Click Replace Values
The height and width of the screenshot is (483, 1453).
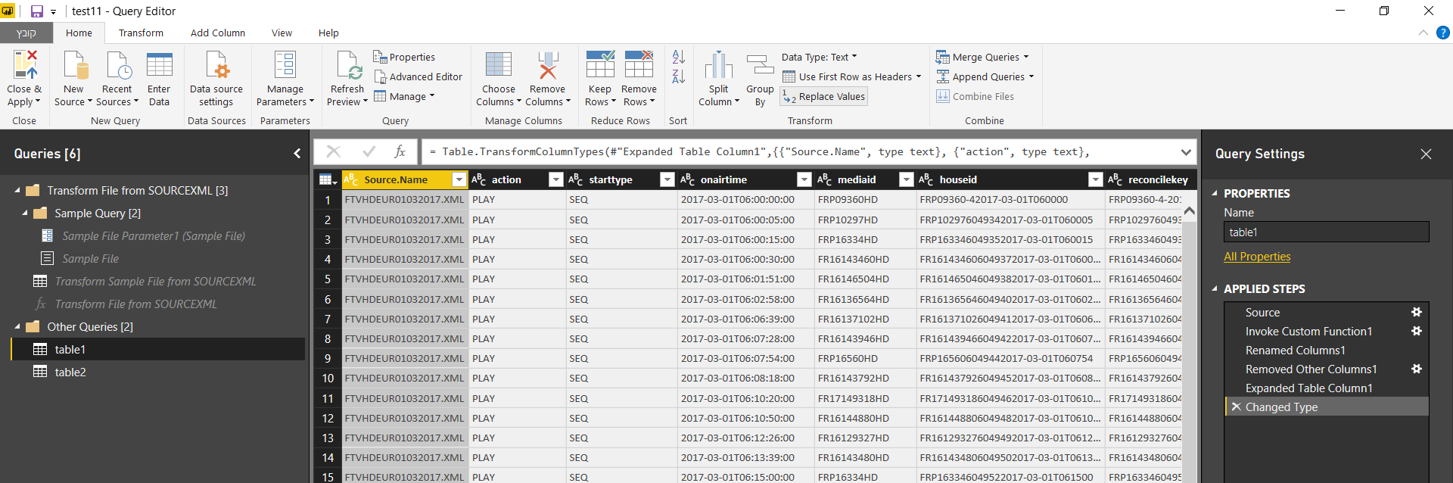[x=823, y=96]
